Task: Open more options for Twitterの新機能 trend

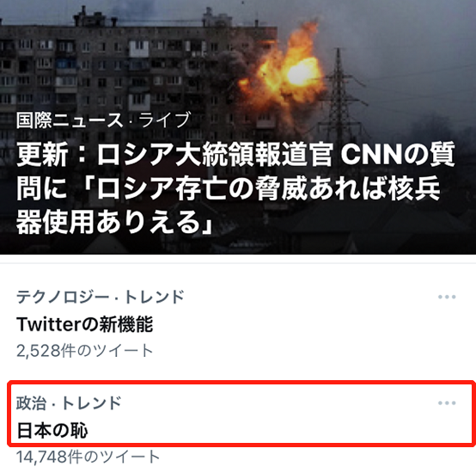Action: coord(447,297)
